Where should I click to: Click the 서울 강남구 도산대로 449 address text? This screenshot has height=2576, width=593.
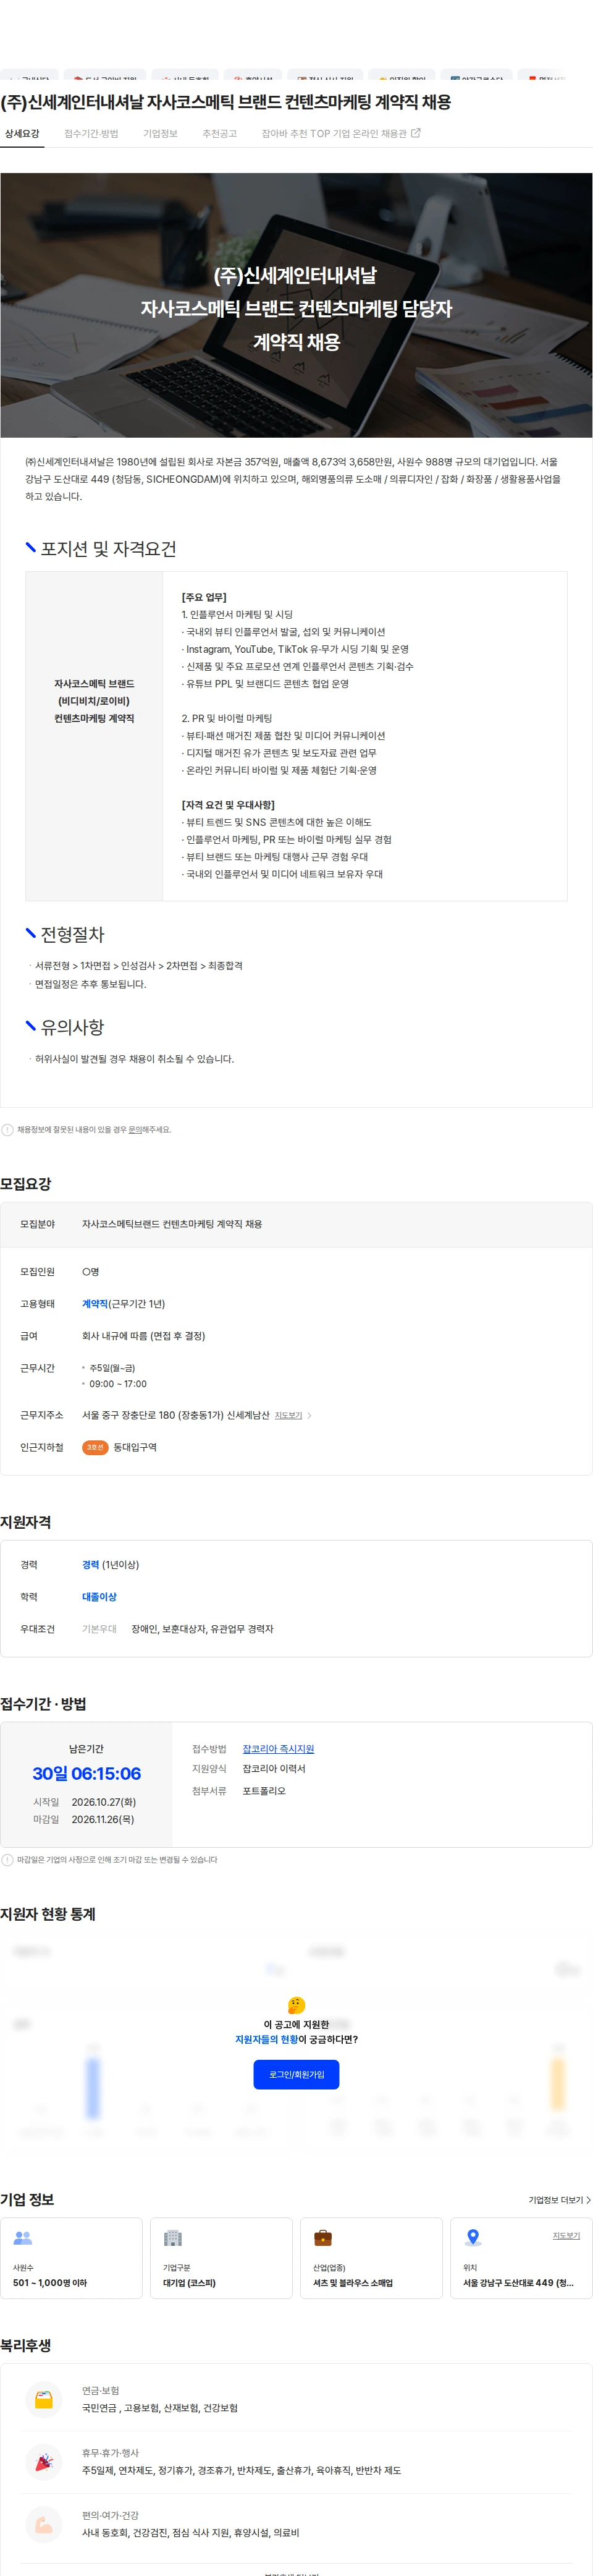[x=518, y=2283]
